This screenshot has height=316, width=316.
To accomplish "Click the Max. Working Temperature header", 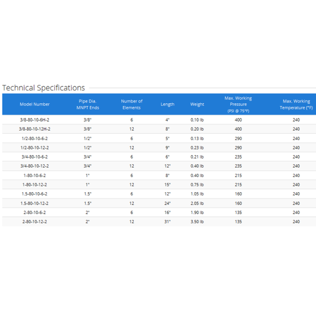I will click(296, 104).
